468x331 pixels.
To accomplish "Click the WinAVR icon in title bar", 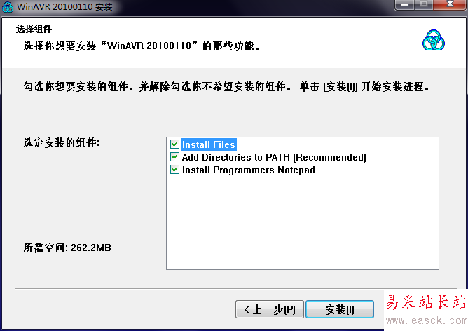I will (7, 6).
